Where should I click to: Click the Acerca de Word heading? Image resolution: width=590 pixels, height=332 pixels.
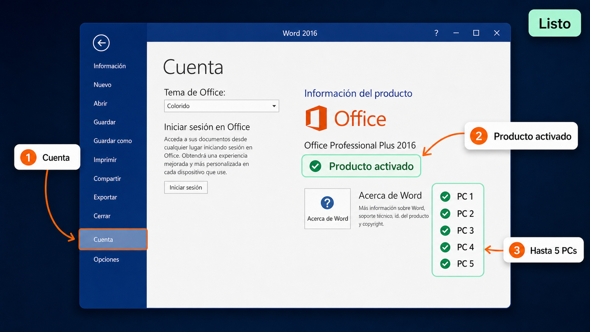pyautogui.click(x=390, y=195)
